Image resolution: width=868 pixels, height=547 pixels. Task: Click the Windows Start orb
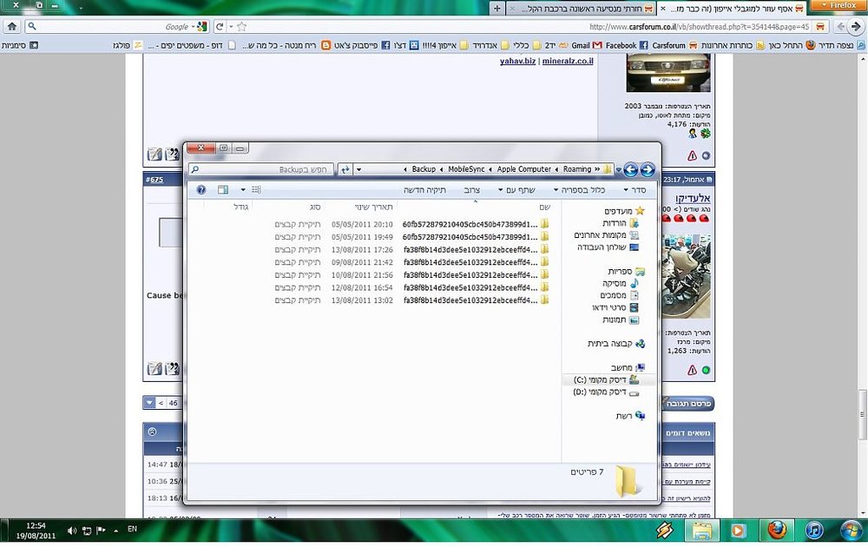coord(851,531)
